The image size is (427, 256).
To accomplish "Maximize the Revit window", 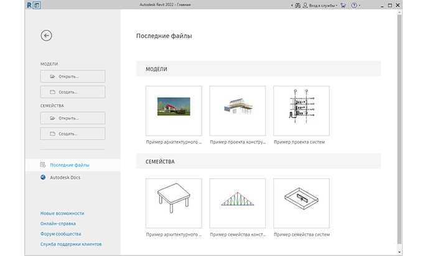I will click(390, 5).
